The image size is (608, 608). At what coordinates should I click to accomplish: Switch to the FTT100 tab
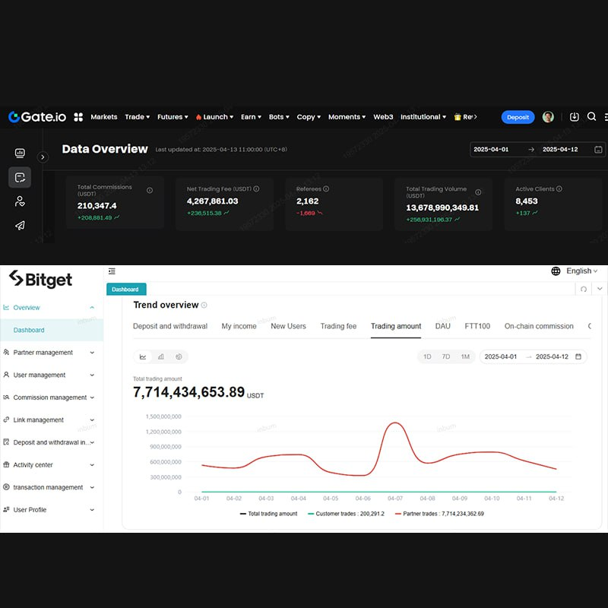477,326
